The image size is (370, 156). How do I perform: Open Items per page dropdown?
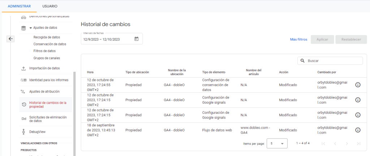[x=277, y=143]
